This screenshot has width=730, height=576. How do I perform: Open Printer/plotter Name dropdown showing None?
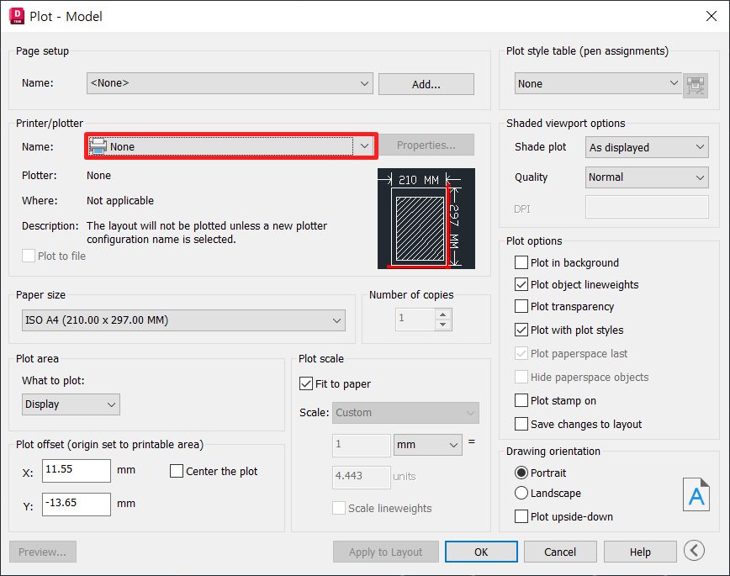[231, 146]
